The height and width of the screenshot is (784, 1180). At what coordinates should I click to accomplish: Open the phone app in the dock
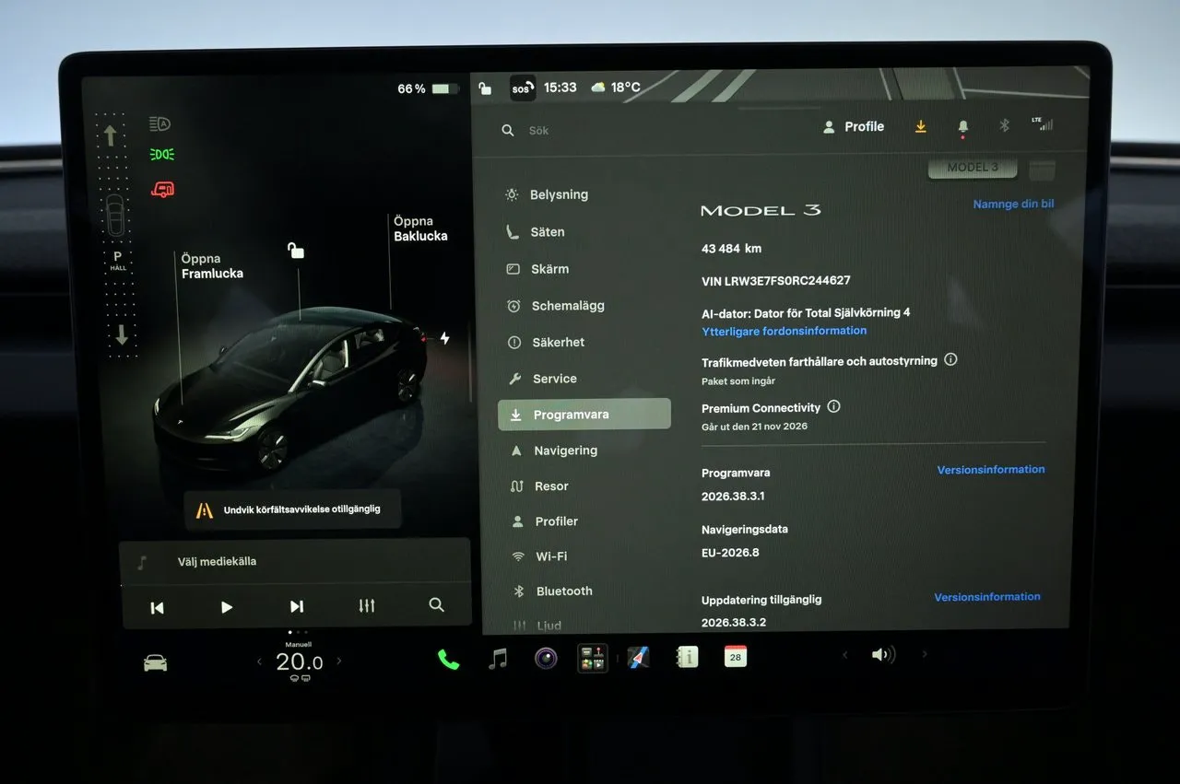click(449, 659)
